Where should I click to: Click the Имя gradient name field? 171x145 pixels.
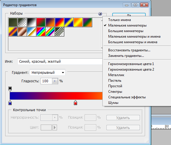(x=60, y=62)
